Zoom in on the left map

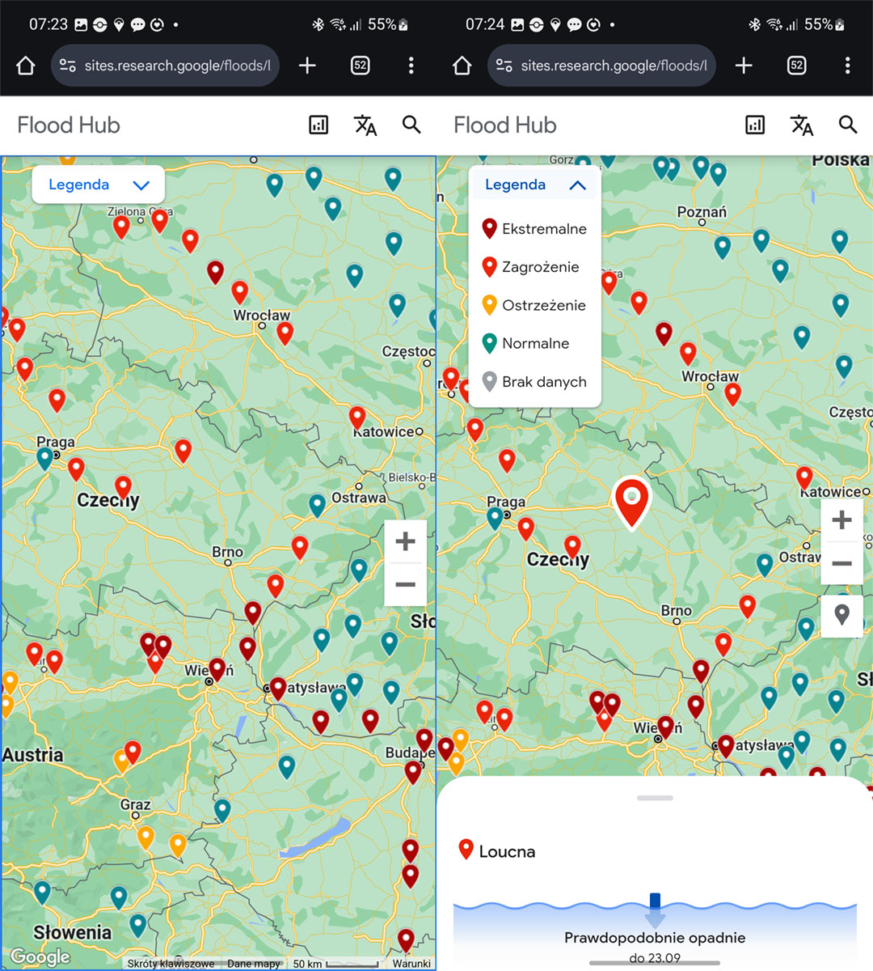click(x=405, y=541)
